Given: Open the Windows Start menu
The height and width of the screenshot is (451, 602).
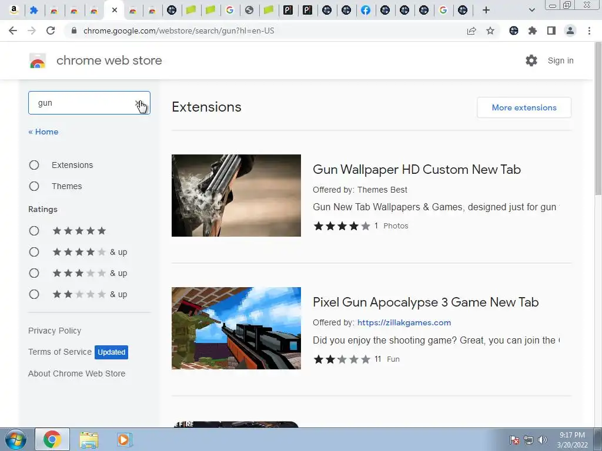Looking at the screenshot, I should (x=16, y=439).
